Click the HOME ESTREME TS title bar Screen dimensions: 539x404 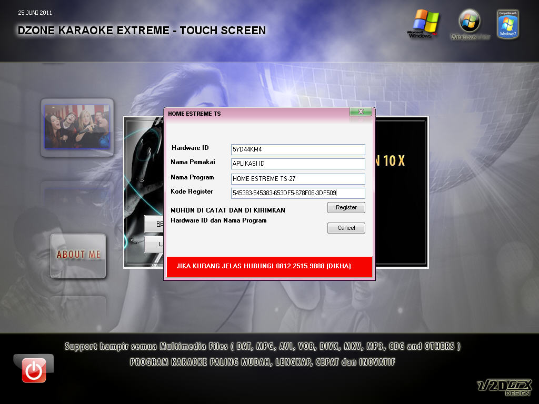[x=221, y=113]
